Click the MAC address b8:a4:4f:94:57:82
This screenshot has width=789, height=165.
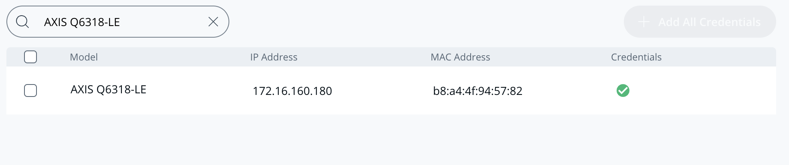[477, 91]
